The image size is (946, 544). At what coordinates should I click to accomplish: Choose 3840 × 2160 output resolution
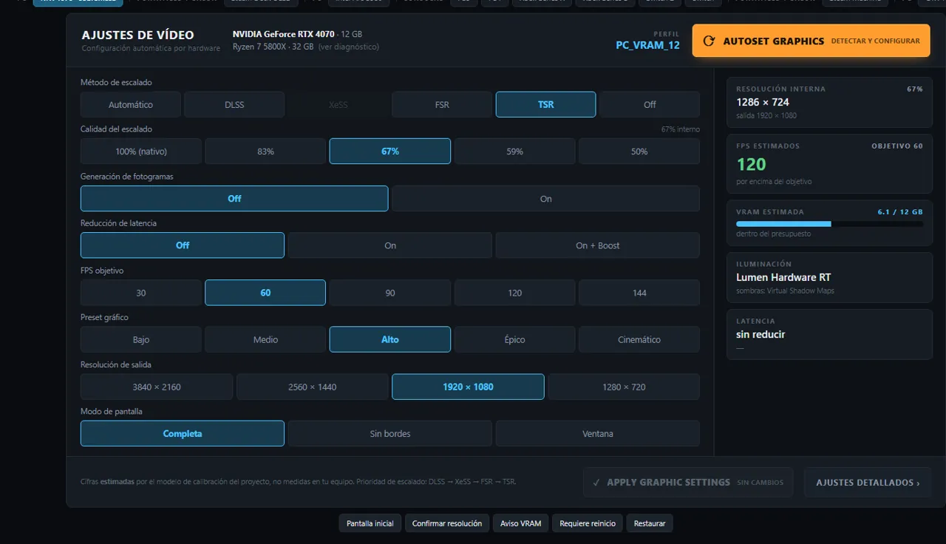point(157,387)
